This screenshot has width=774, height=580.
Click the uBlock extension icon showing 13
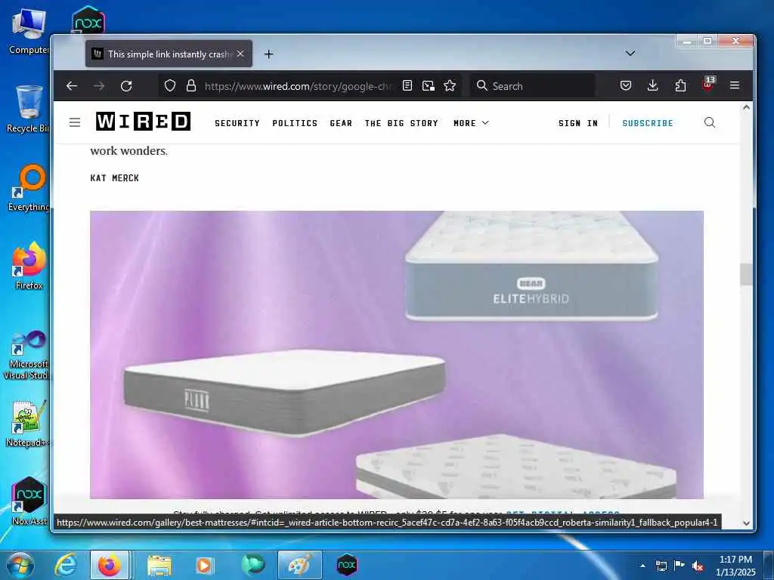[x=707, y=85]
